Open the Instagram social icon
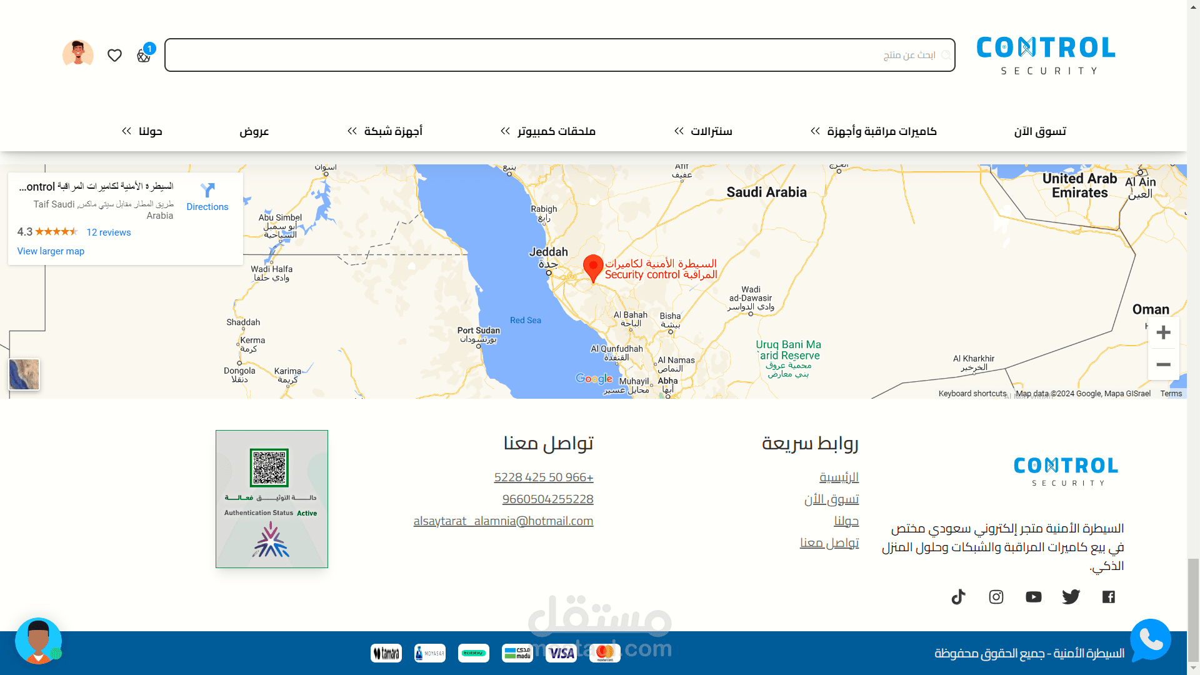The height and width of the screenshot is (675, 1200). coord(996,597)
